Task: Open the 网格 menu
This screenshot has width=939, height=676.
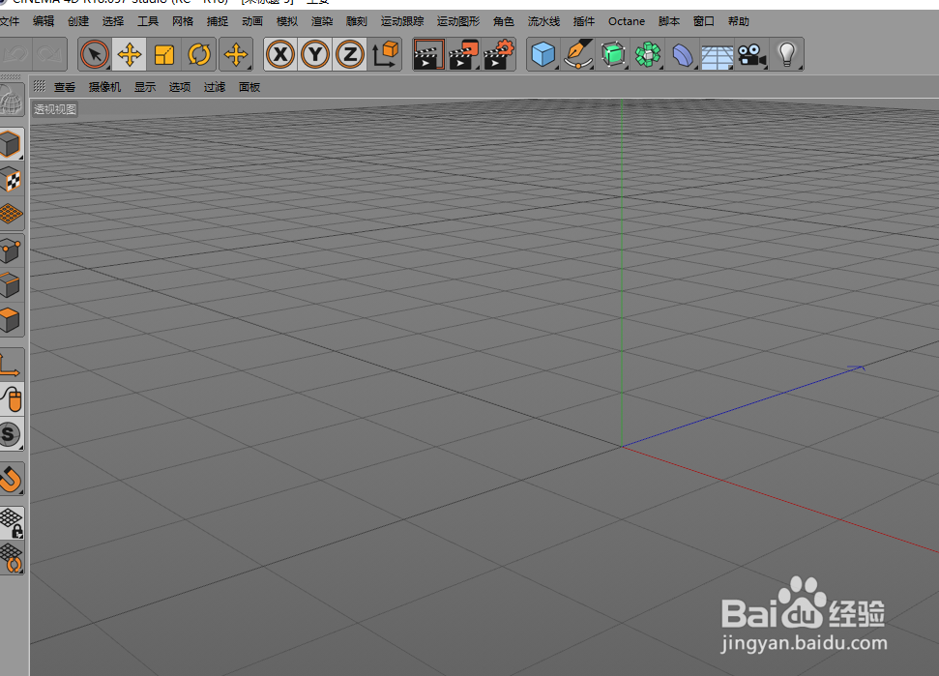Action: [x=182, y=21]
